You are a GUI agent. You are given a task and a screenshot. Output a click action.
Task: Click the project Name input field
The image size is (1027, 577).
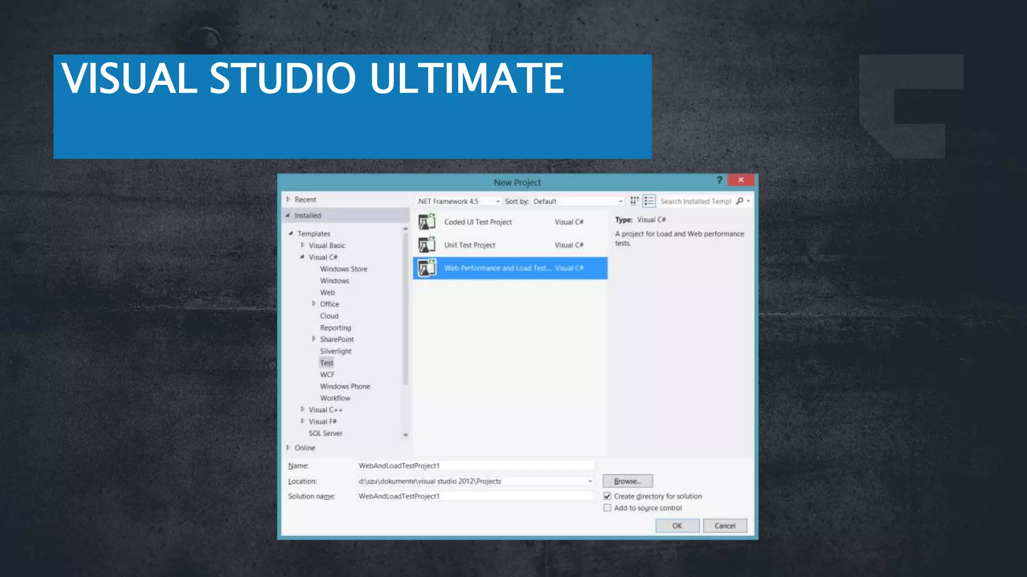coord(475,465)
